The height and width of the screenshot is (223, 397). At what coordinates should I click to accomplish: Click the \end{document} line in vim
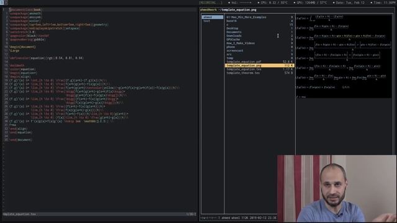(x=20, y=139)
